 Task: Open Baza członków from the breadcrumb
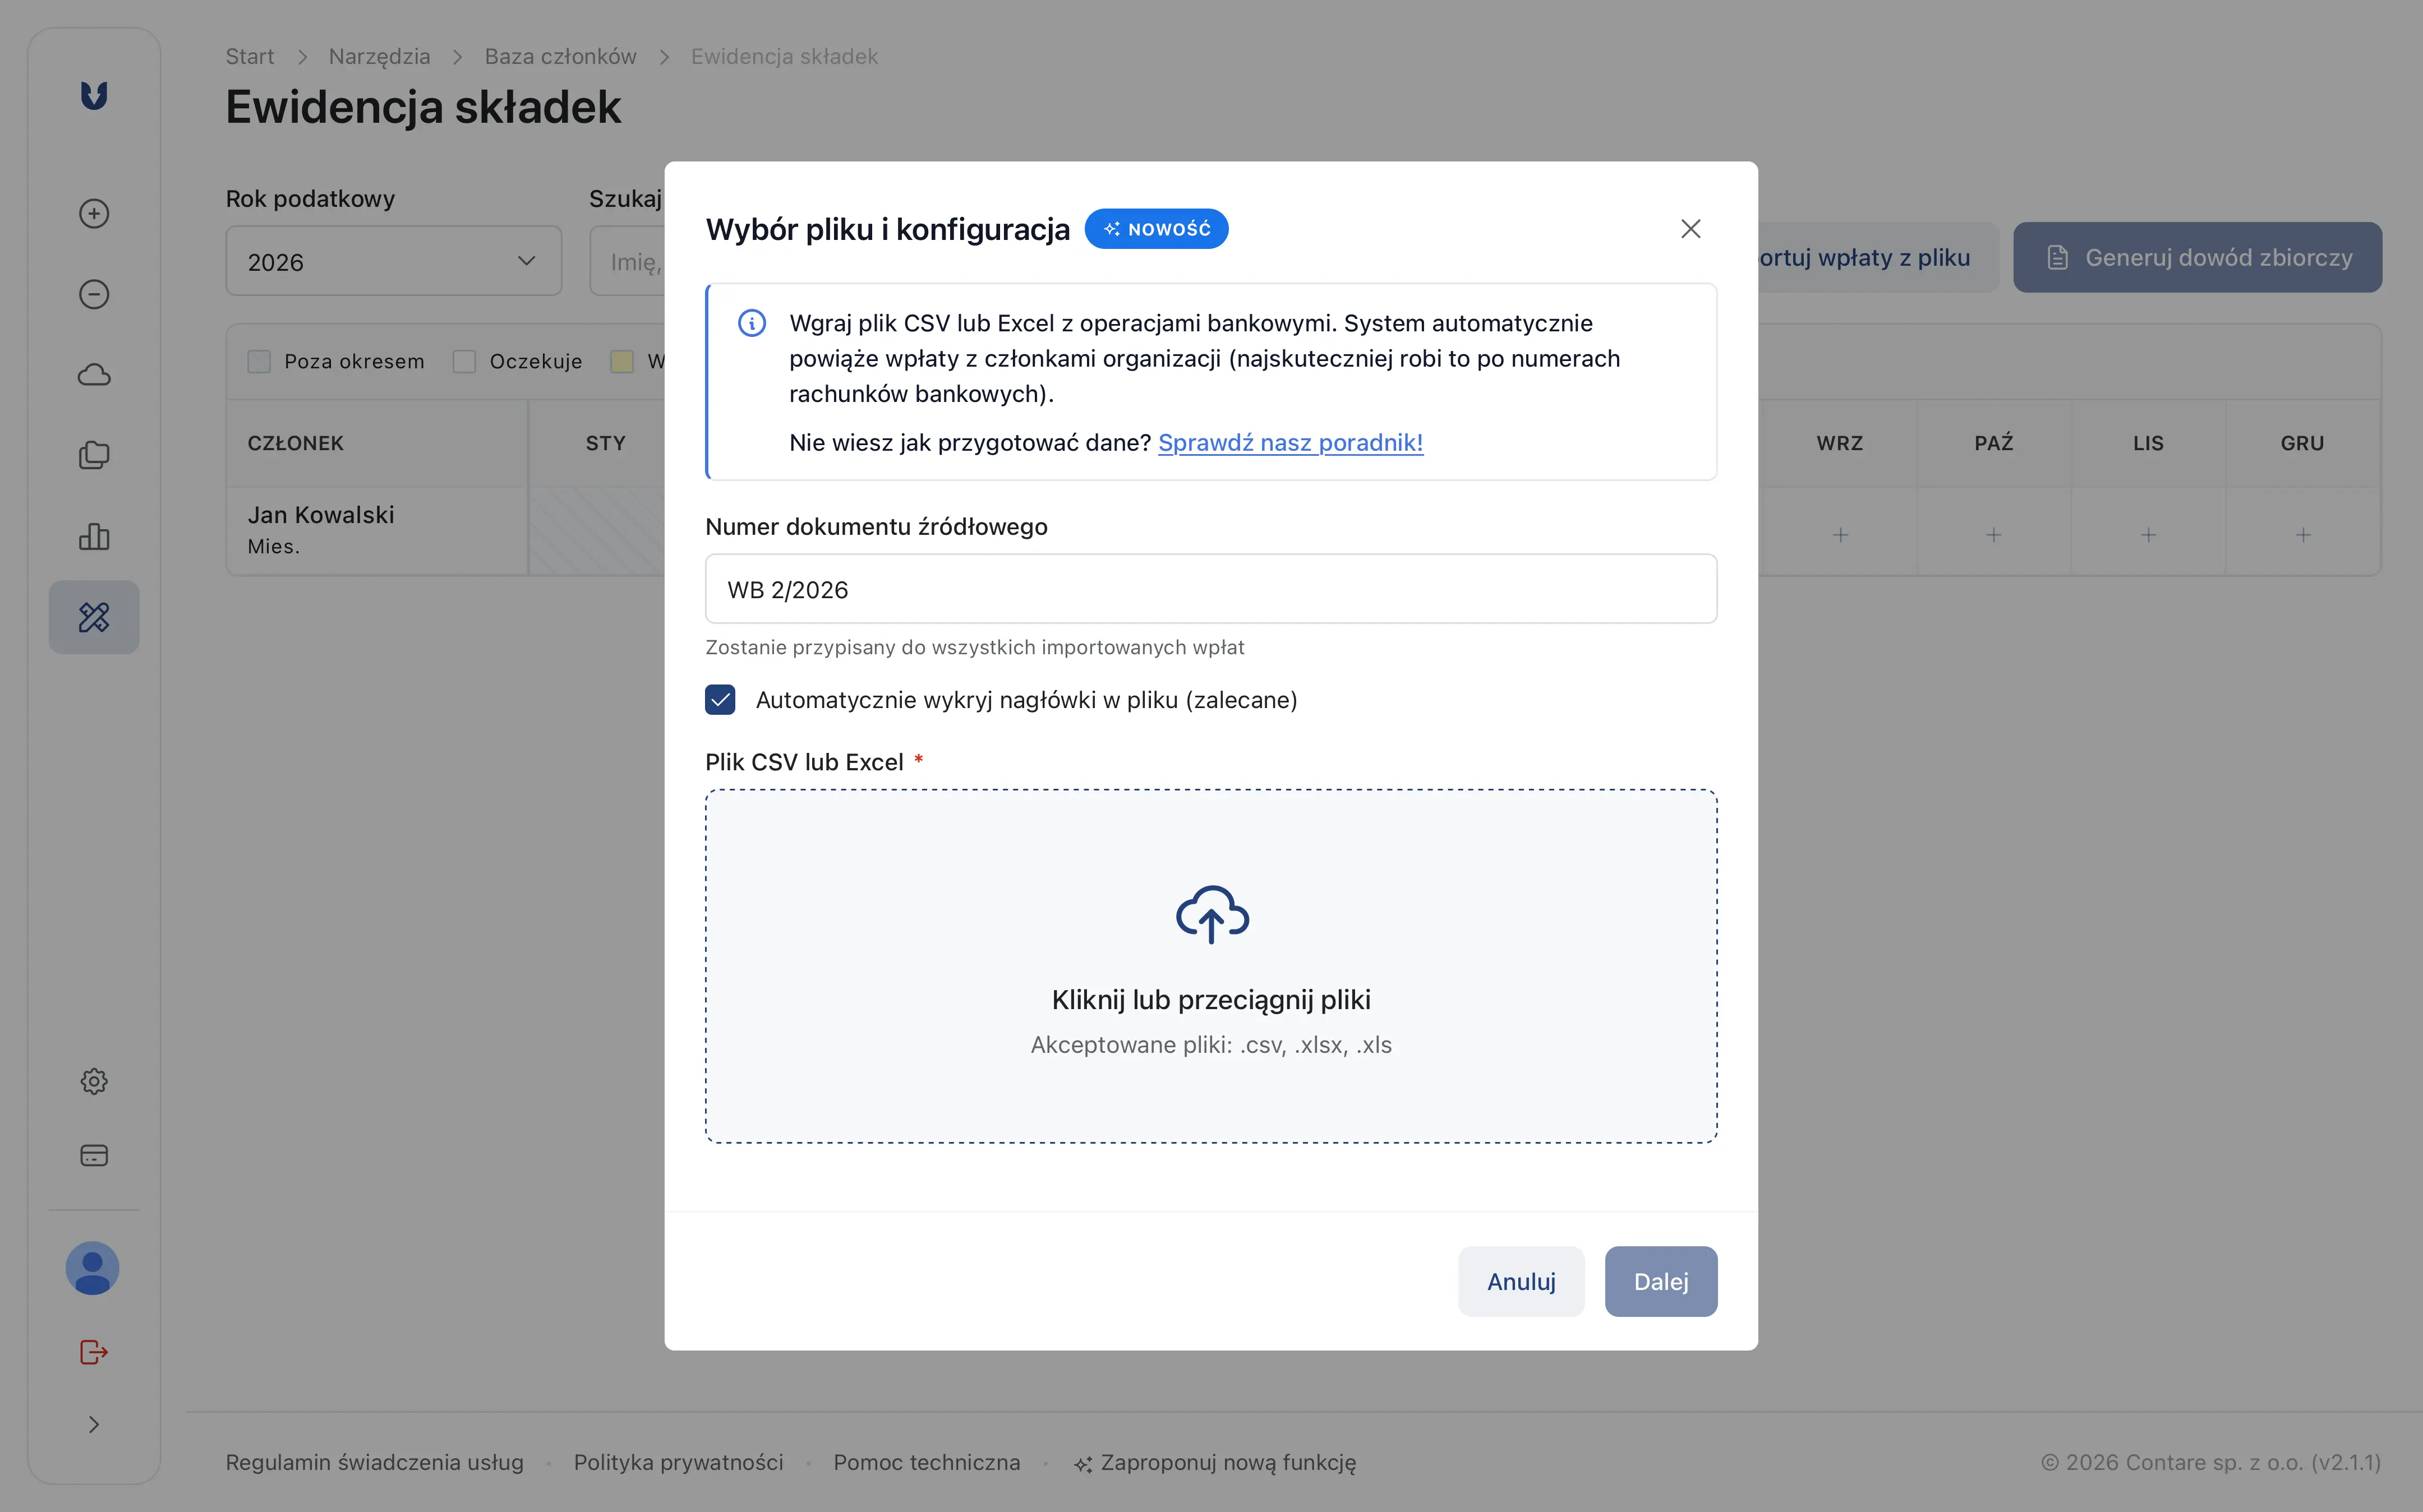point(560,56)
